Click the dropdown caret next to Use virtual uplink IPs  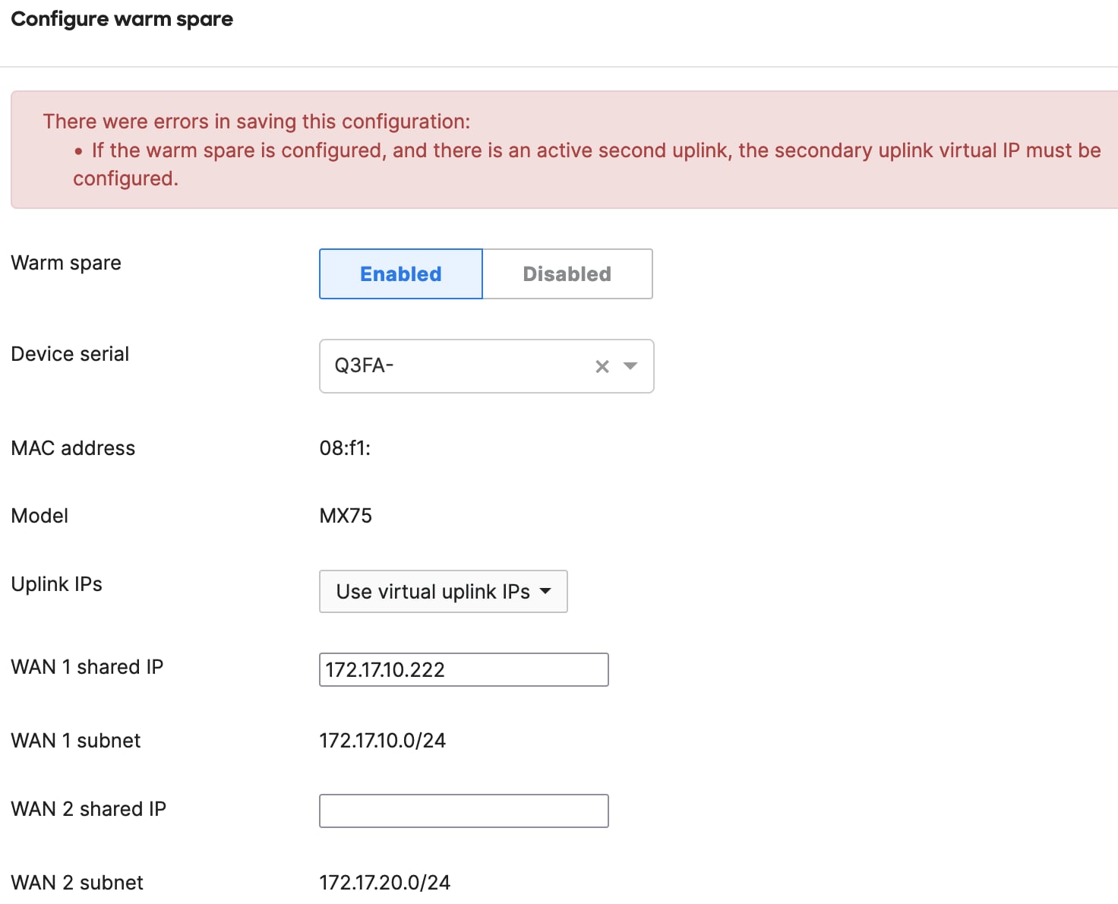546,592
